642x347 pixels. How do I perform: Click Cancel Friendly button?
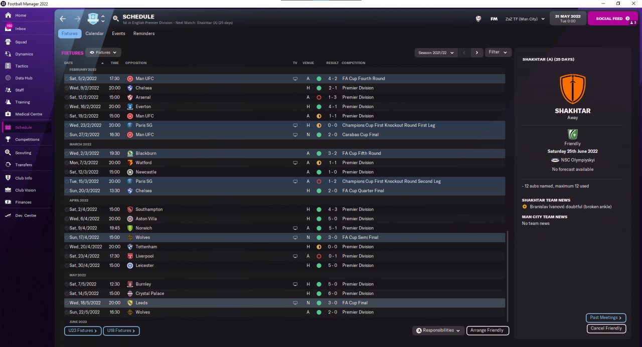606,328
